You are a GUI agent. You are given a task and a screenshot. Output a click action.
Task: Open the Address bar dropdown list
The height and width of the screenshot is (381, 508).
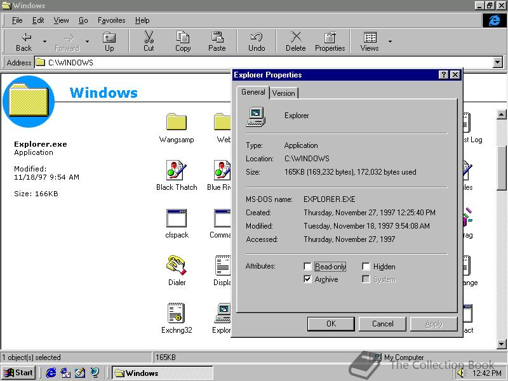(498, 62)
